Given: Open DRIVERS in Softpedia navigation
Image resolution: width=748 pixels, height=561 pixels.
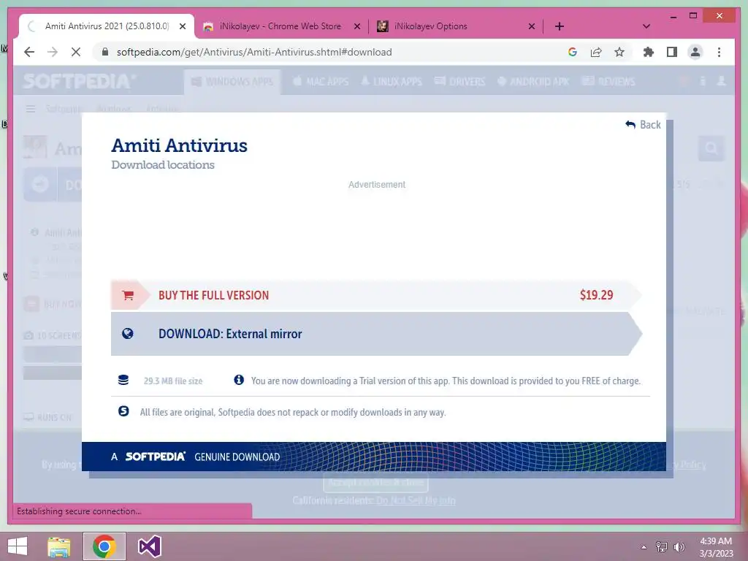Looking at the screenshot, I should [x=460, y=82].
